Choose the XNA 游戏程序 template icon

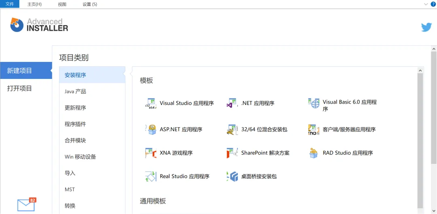click(x=151, y=153)
